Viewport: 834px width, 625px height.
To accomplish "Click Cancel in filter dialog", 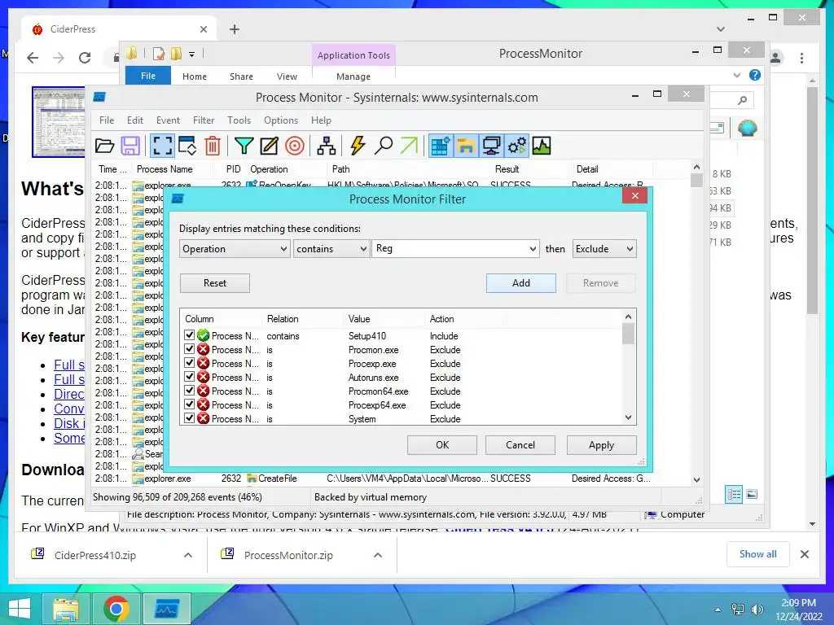I will pos(520,445).
